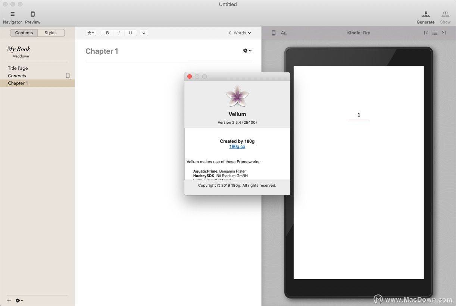Click the Generate book icon
The image size is (456, 306).
[x=425, y=14]
